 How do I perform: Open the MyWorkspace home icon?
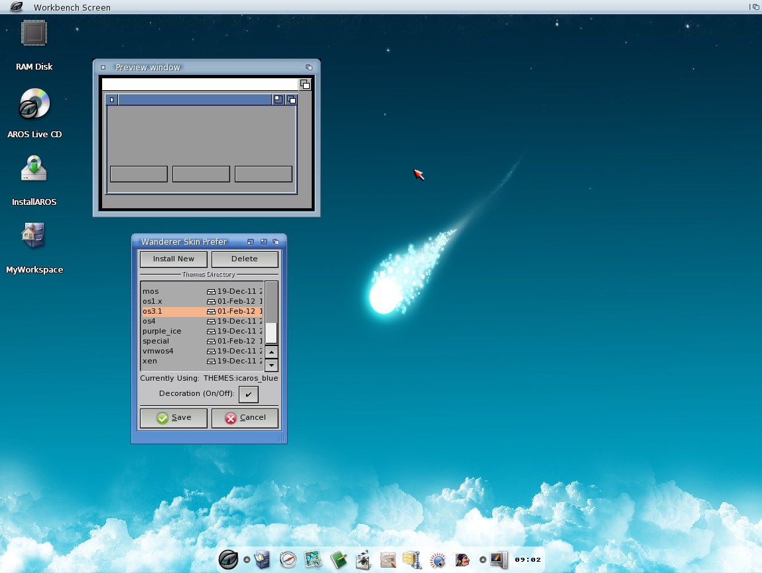34,236
